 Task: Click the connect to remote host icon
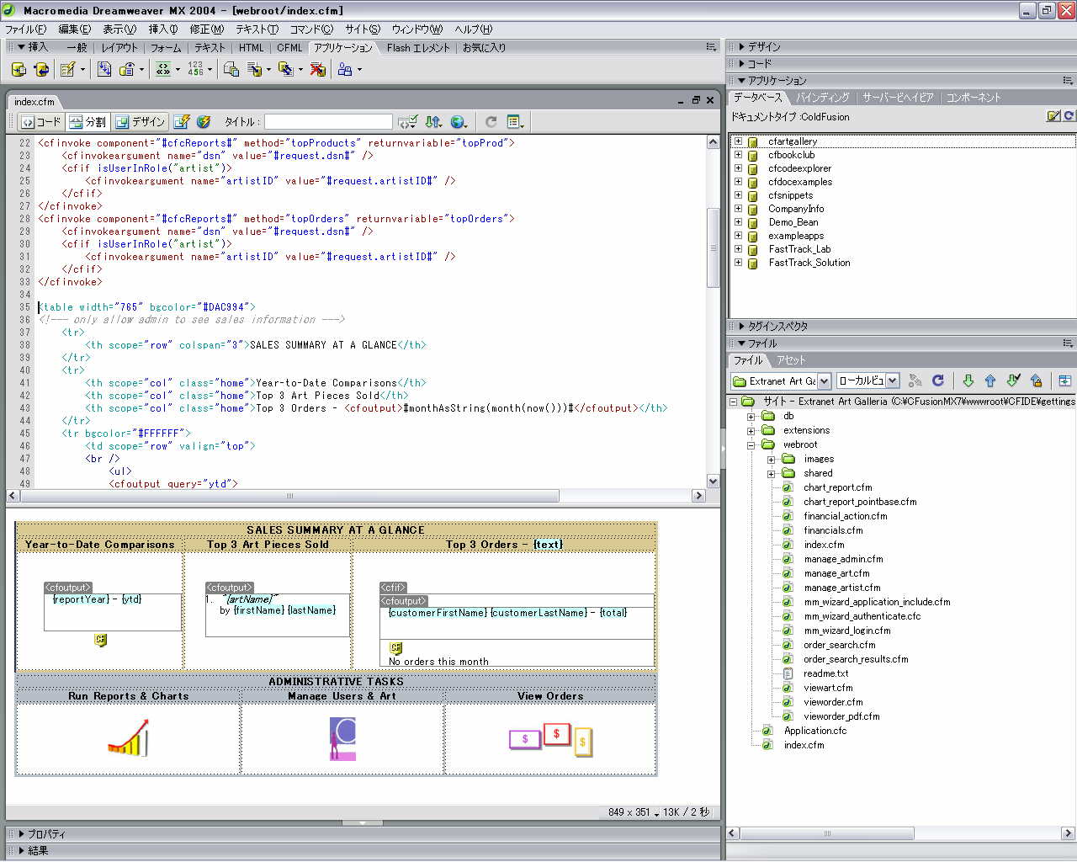pyautogui.click(x=915, y=380)
